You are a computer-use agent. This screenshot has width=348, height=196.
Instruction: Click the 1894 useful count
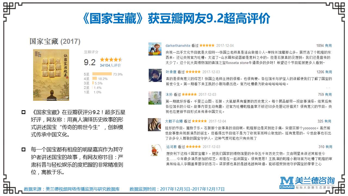point(320,45)
